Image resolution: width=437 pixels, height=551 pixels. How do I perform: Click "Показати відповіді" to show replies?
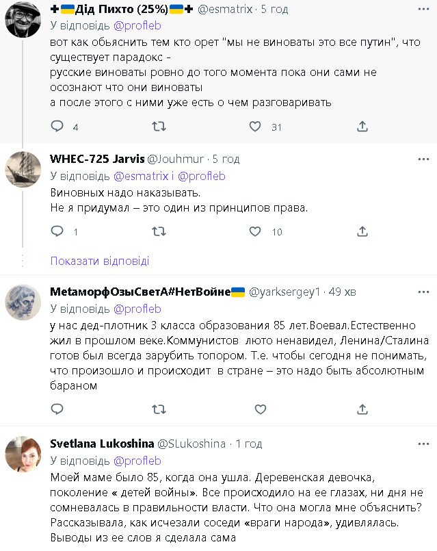(x=100, y=261)
